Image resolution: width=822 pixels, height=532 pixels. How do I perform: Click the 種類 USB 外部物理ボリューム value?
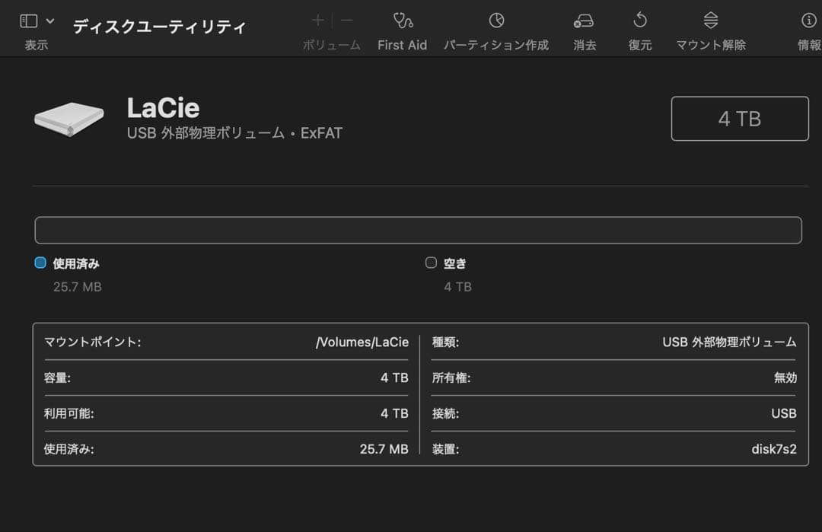pyautogui.click(x=729, y=342)
